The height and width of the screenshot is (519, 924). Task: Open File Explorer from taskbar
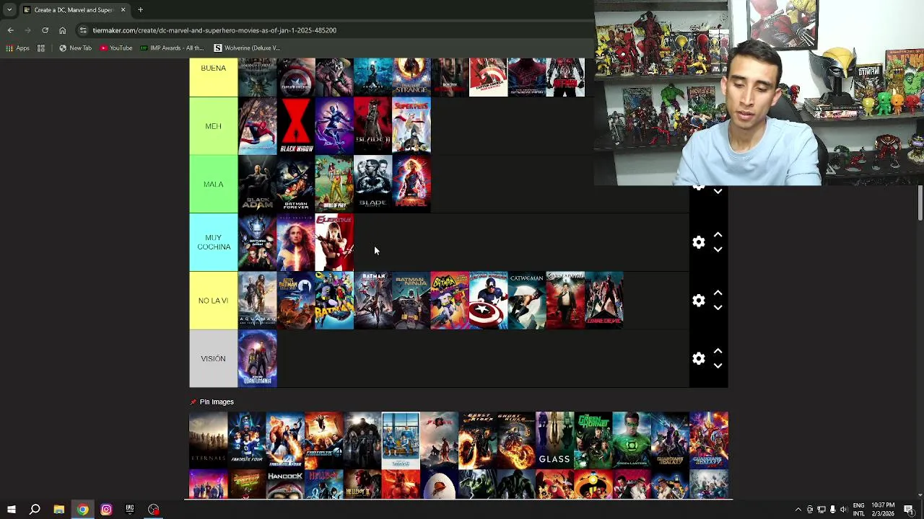click(58, 510)
